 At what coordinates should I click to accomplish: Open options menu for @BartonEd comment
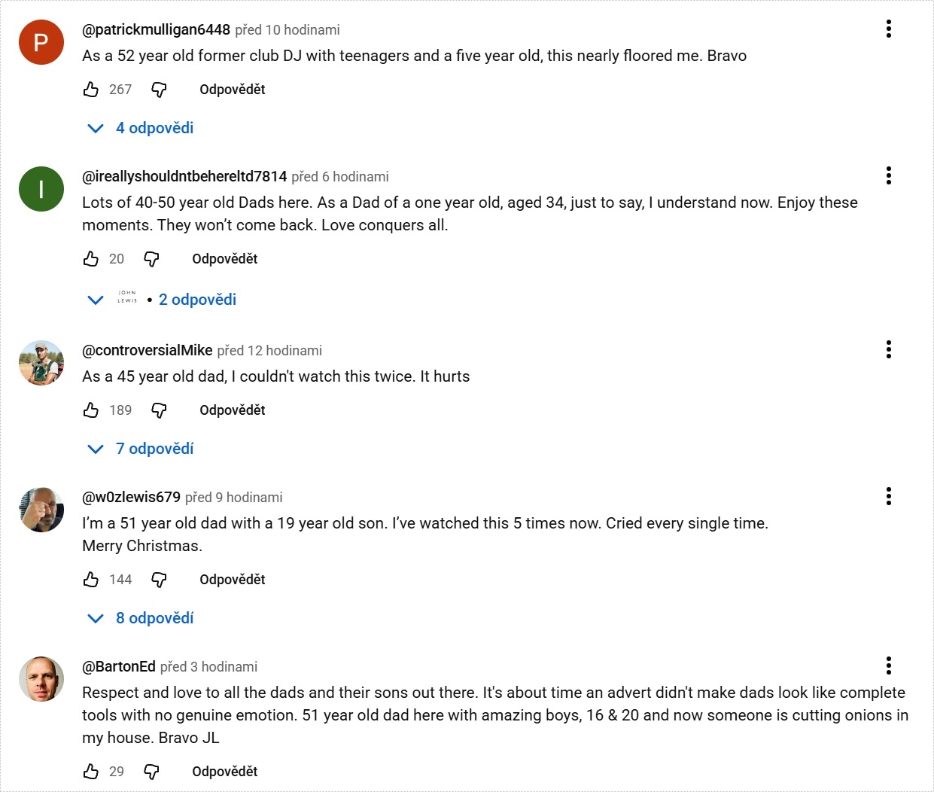click(x=889, y=666)
